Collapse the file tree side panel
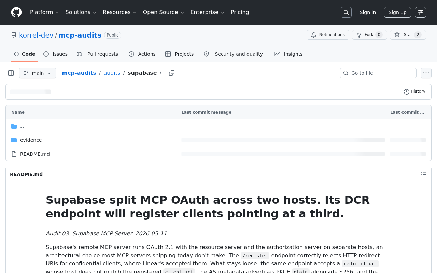Image resolution: width=437 pixels, height=273 pixels. tap(11, 73)
